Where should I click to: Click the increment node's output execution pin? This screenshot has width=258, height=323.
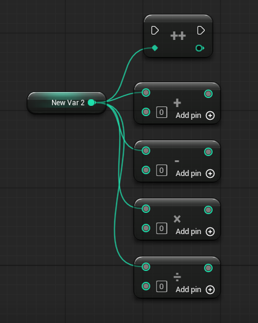click(x=201, y=30)
